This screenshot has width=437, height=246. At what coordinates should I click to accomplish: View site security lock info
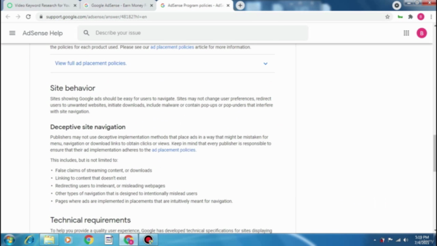tap(41, 16)
